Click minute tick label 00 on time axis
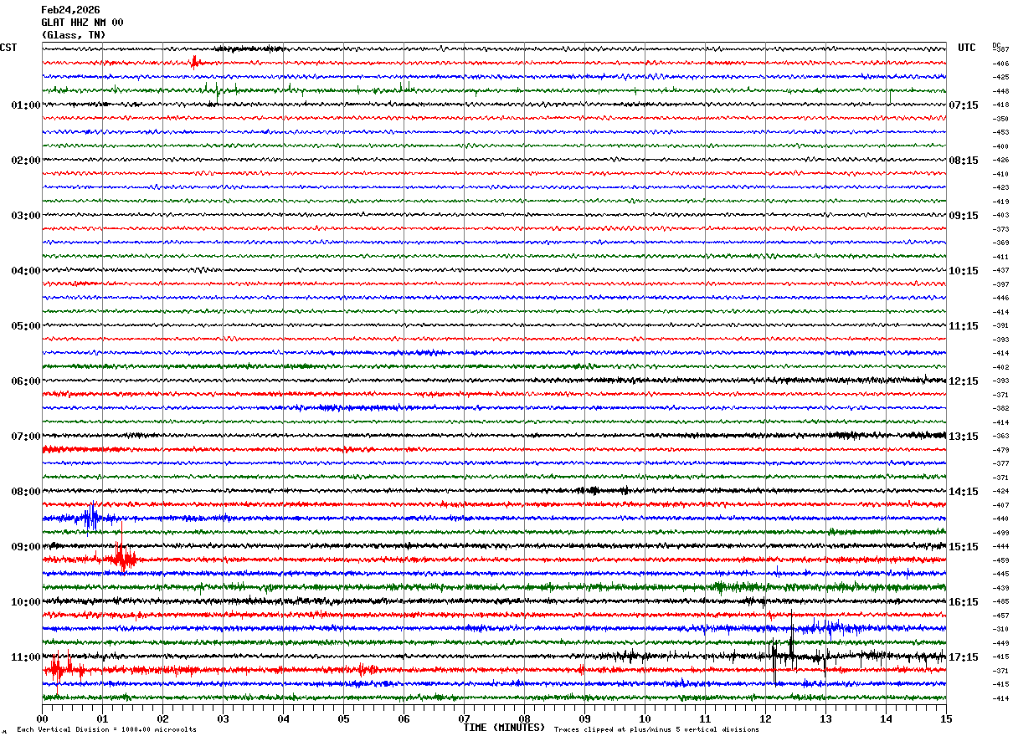This screenshot has height=741, width=1013. (42, 718)
